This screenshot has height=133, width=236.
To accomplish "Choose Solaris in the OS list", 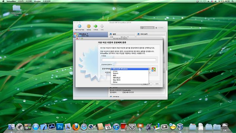I will 129,73.
